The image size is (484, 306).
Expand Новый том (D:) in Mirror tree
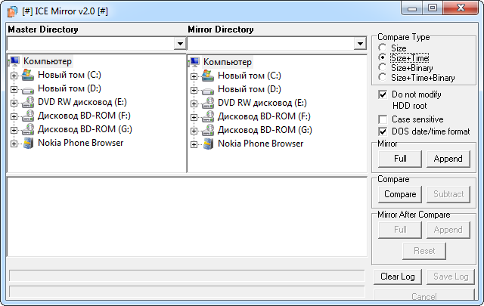(194, 91)
